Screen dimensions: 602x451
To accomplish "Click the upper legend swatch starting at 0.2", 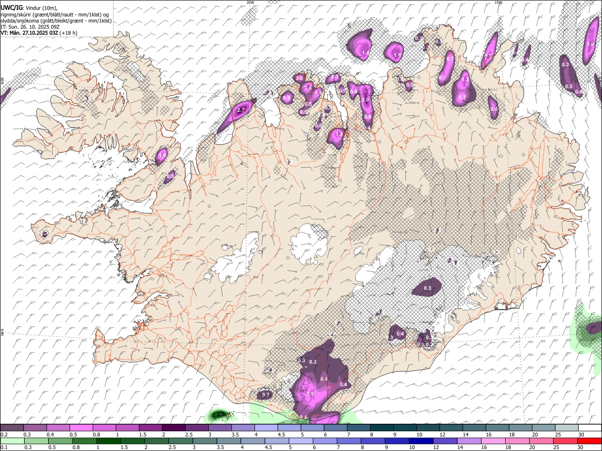I will 12,428.
